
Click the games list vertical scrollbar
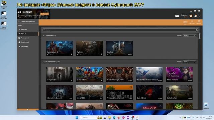[199, 36]
